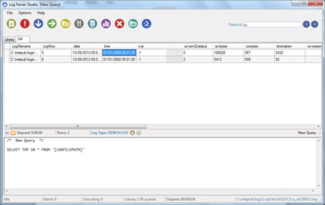Image resolution: width=325 pixels, height=205 pixels.
Task: Click the sc-win32-status column header
Action: point(197,46)
